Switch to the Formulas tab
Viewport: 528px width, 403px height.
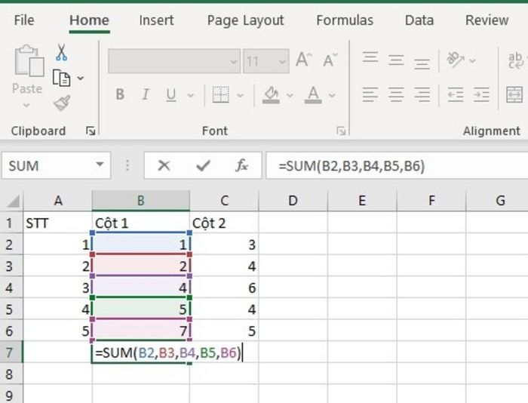tap(345, 20)
